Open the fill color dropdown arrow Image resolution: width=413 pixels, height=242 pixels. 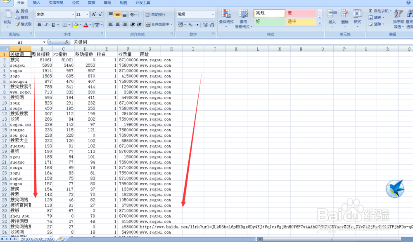81,25
